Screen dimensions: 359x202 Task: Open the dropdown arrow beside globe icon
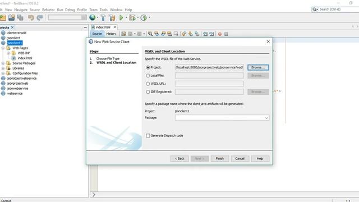coord(97,17)
